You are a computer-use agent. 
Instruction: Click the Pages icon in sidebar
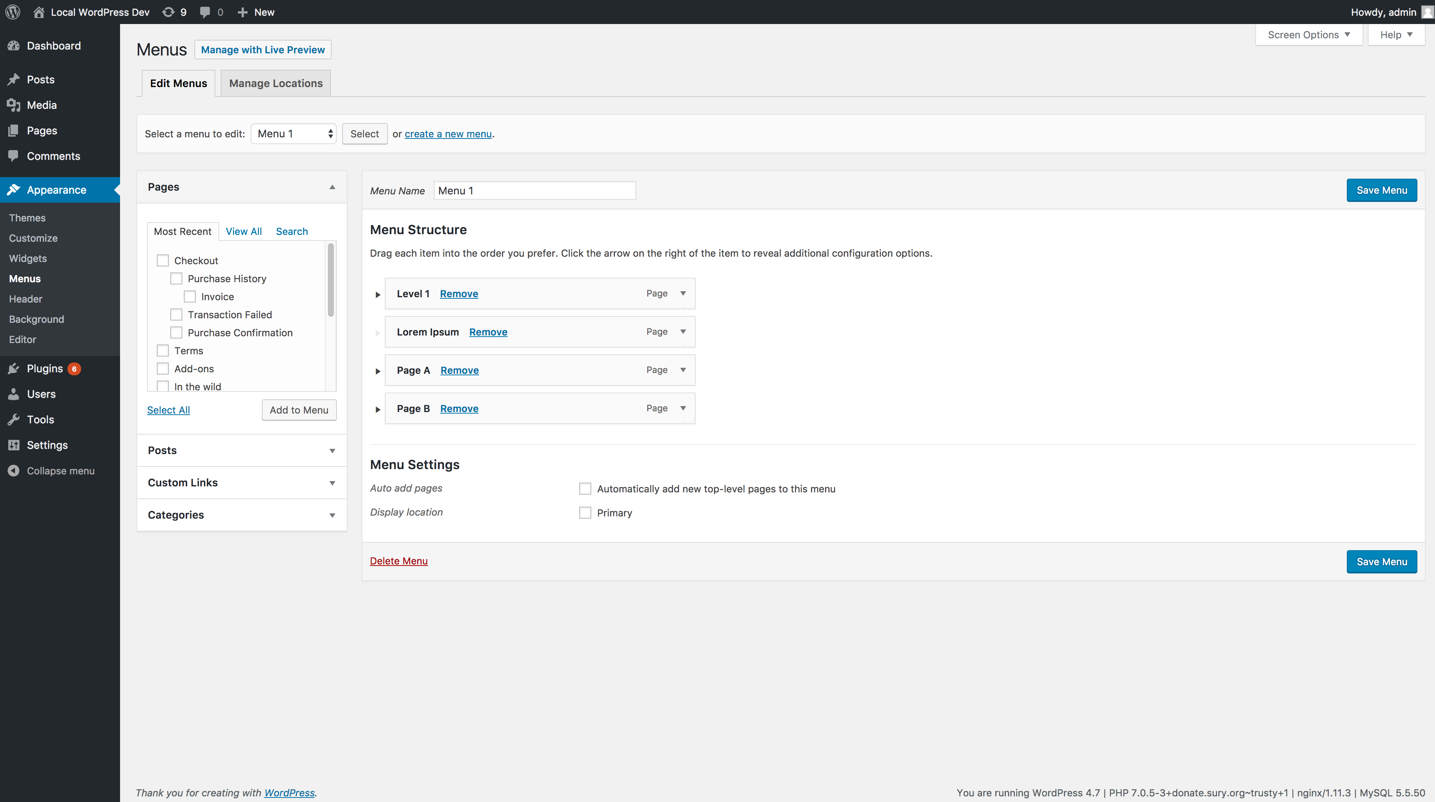pyautogui.click(x=14, y=131)
